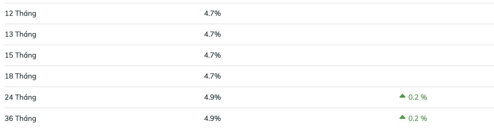
Task: Click the green up arrow for 24 Tháng
Action: click(x=402, y=96)
